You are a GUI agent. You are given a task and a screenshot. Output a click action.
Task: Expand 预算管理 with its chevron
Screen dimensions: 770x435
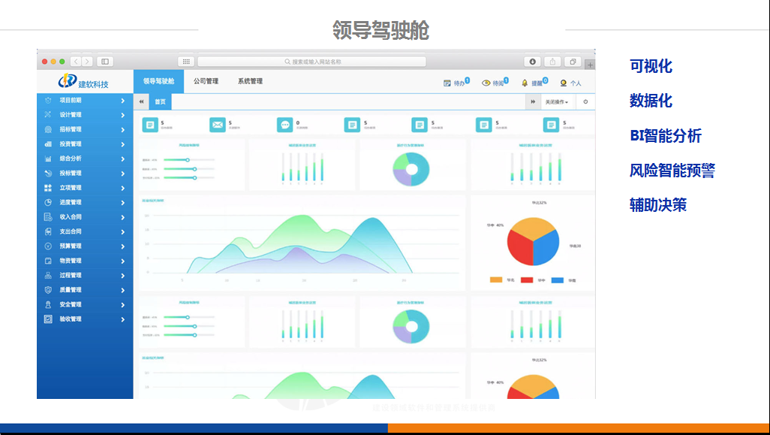(x=123, y=246)
